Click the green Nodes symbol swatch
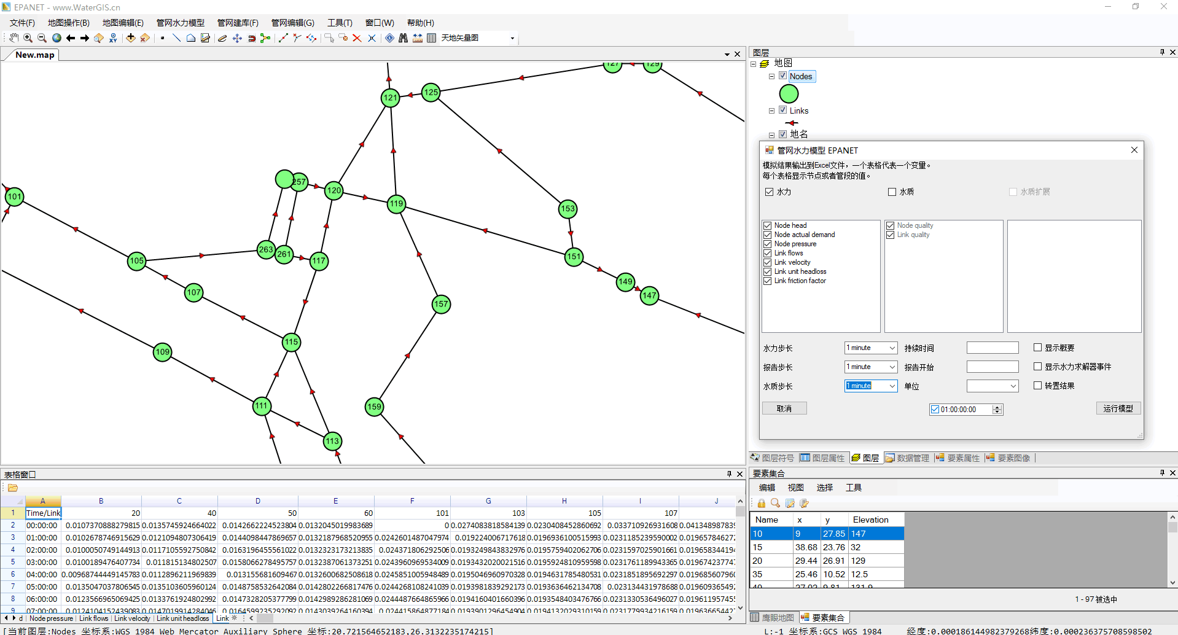1178x635 pixels. tap(789, 94)
